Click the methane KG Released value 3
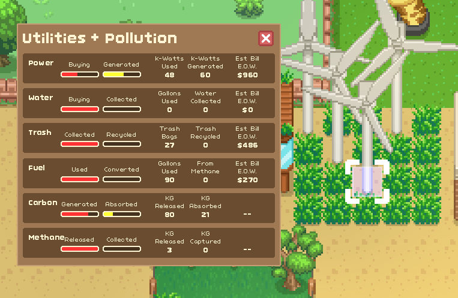This screenshot has width=458, height=298. tap(169, 250)
